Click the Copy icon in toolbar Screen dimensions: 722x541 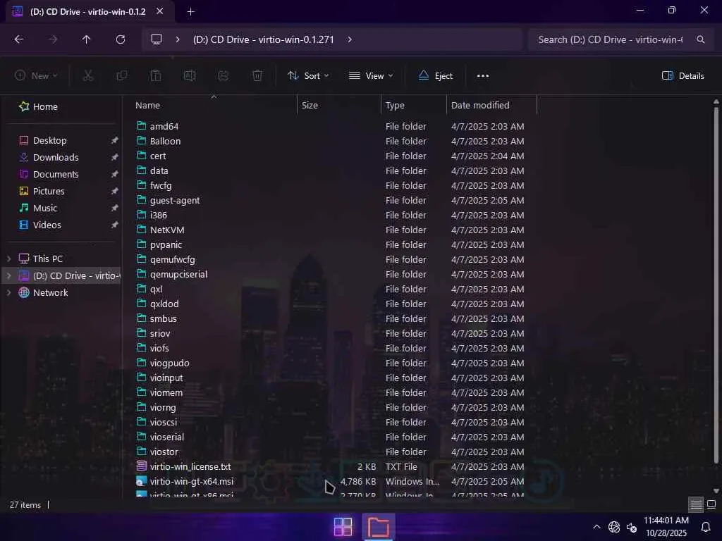(x=122, y=75)
